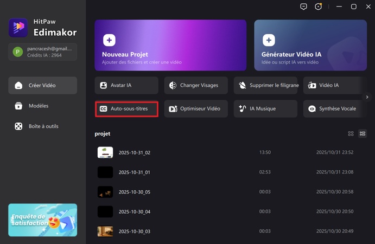Open the Boîte à outils section
Image resolution: width=375 pixels, height=244 pixels.
(42, 126)
